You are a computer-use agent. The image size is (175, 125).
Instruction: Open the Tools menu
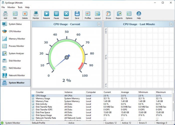[x=20, y=7]
